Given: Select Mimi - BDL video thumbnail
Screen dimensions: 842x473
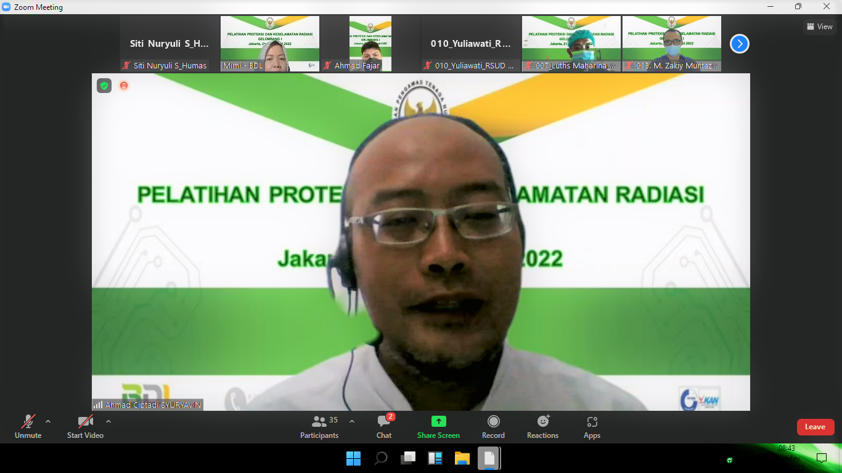Looking at the screenshot, I should pyautogui.click(x=270, y=44).
